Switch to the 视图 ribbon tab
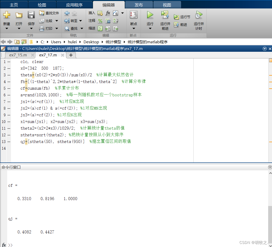This screenshot has width=272, height=247. click(x=167, y=5)
